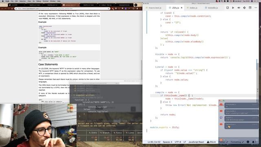Click the browser page vertical scrollbar
This screenshot has width=261, height=147.
click(x=142, y=70)
